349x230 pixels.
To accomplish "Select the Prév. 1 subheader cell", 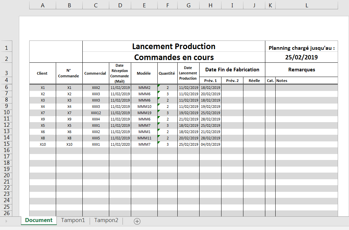I will click(210, 80).
